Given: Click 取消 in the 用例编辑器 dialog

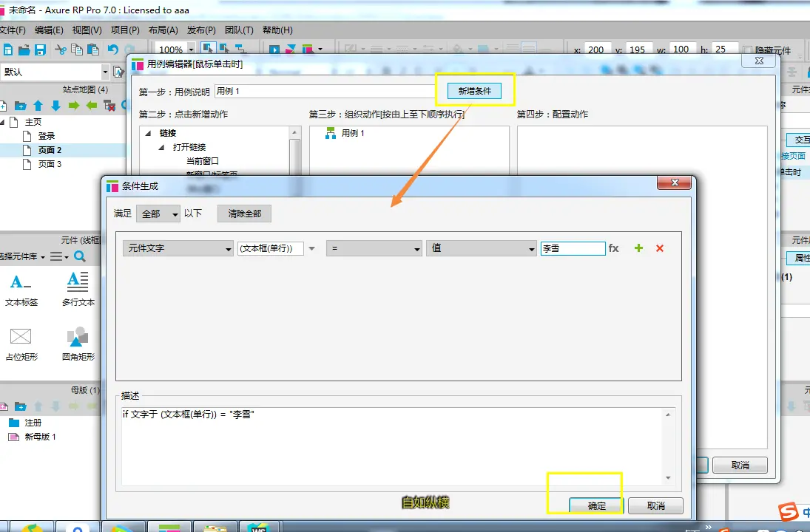Looking at the screenshot, I should [740, 465].
